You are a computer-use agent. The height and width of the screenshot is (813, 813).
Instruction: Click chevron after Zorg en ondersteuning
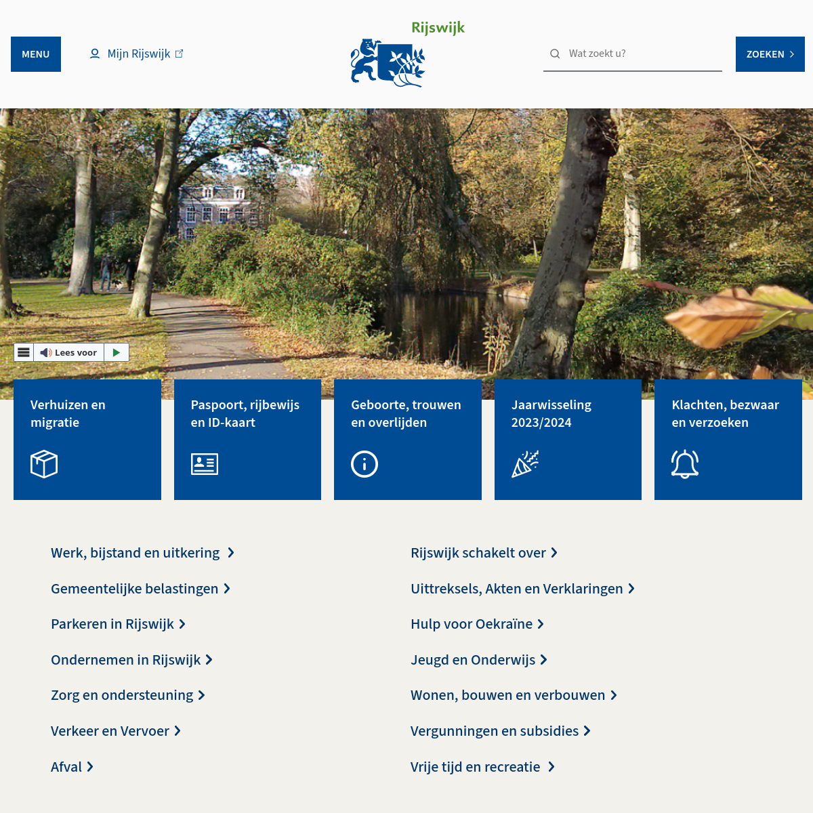point(201,695)
